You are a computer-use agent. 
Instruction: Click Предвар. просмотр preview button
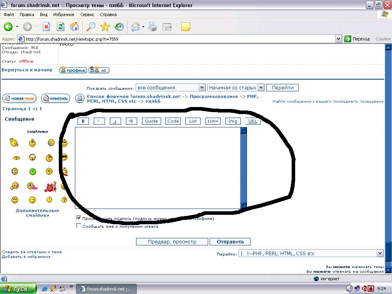172,242
